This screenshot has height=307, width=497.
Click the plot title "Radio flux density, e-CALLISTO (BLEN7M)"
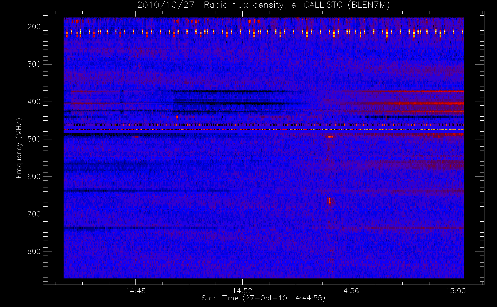(297, 5)
